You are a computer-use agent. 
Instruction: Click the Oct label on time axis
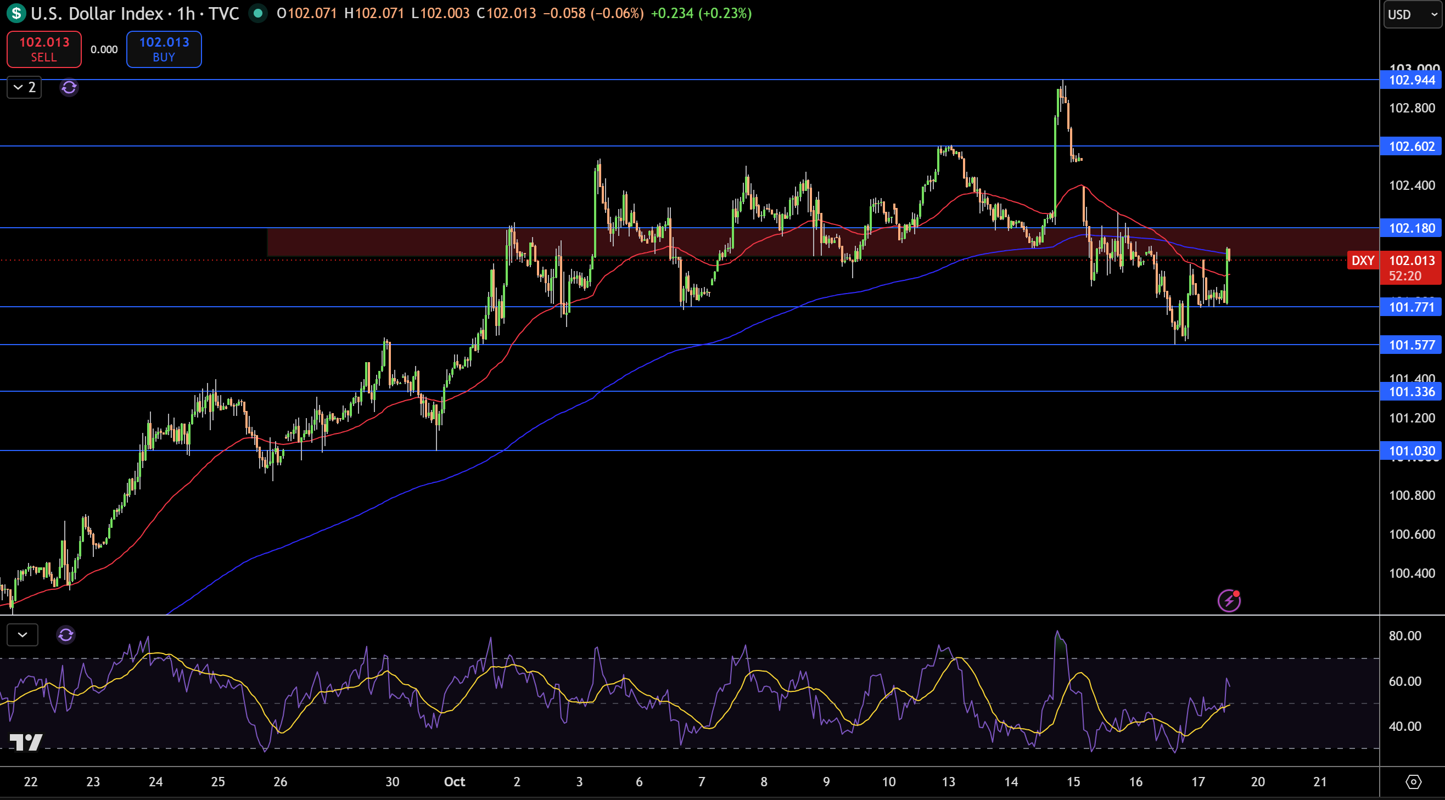point(455,781)
